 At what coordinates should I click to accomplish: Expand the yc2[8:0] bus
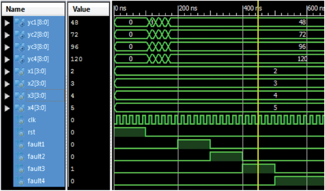tap(7, 35)
